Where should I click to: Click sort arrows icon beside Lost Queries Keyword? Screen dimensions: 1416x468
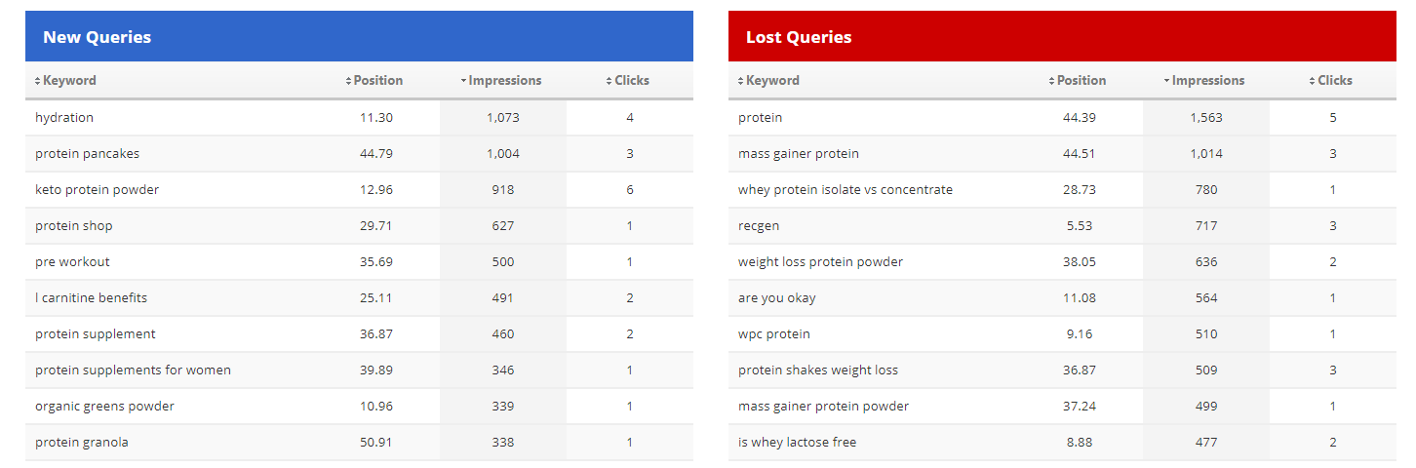click(x=741, y=81)
